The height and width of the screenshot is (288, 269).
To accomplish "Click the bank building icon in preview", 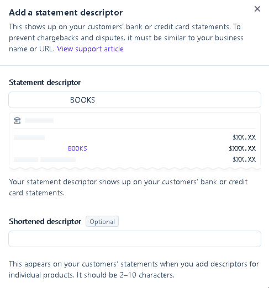I will point(17,120).
